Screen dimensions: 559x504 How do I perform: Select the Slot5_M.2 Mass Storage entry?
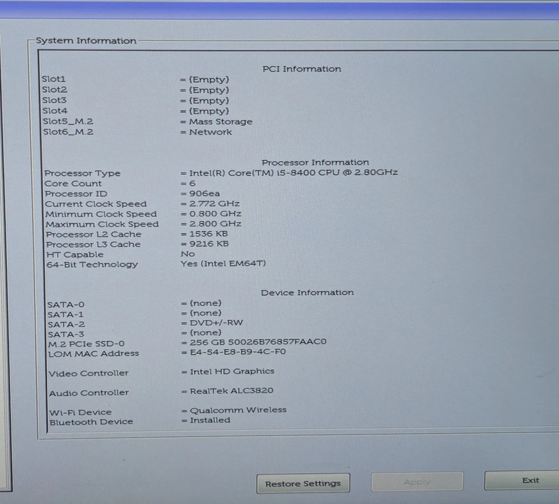[146, 121]
